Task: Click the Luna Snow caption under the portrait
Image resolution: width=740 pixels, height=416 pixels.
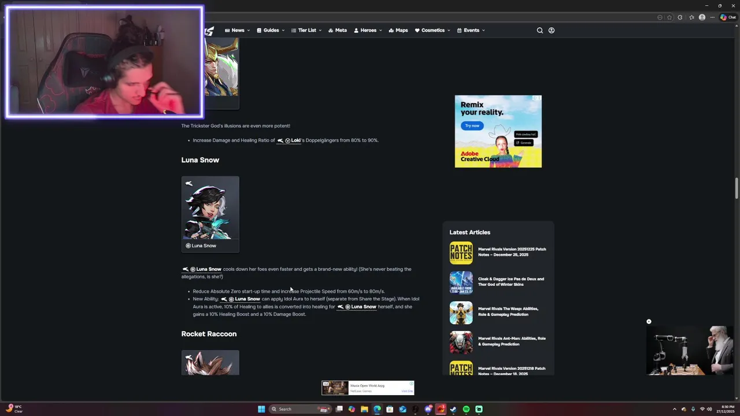Action: [201, 246]
